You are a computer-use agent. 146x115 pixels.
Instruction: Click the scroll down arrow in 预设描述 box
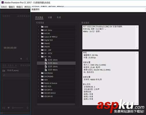point(137,48)
